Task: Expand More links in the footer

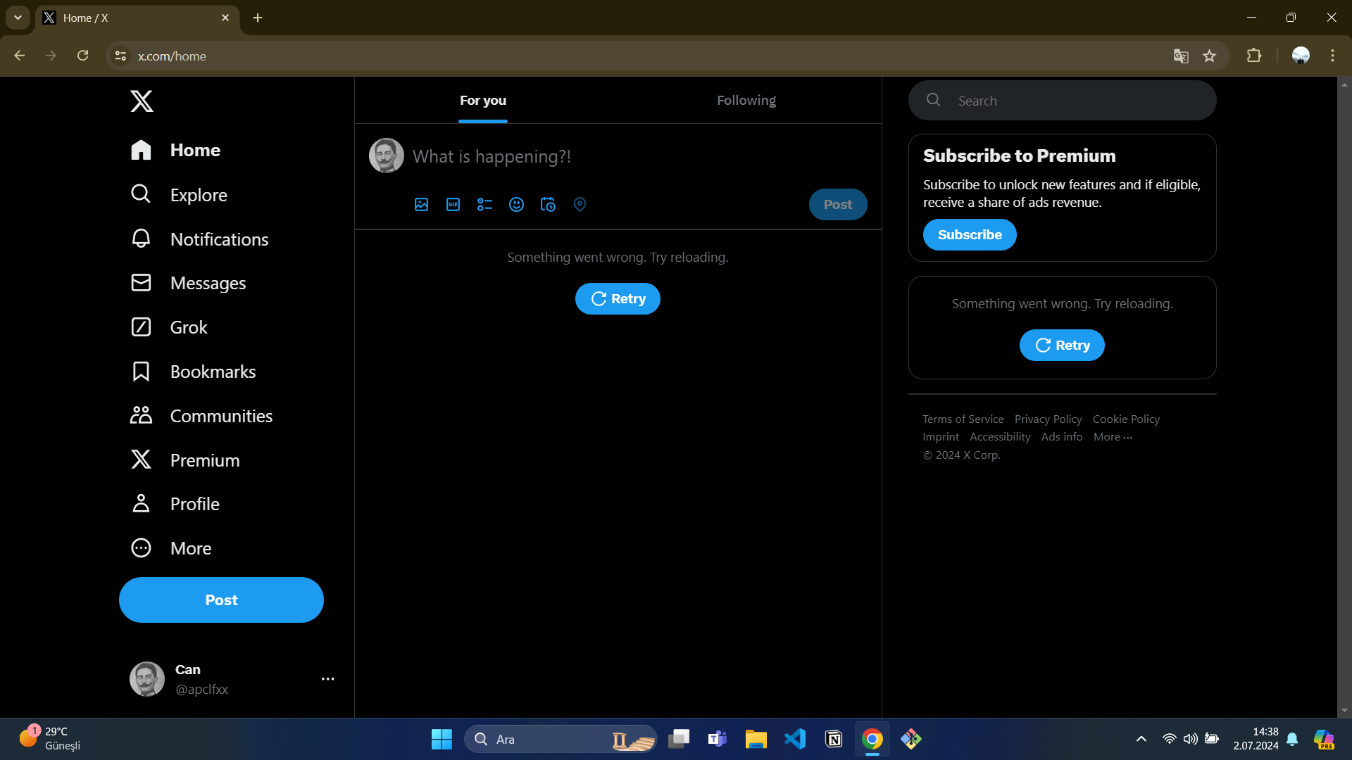Action: 1113,437
